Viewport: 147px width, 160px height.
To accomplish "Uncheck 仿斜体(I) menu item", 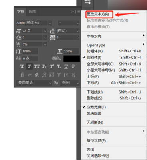I will pyautogui.click(x=114, y=58).
